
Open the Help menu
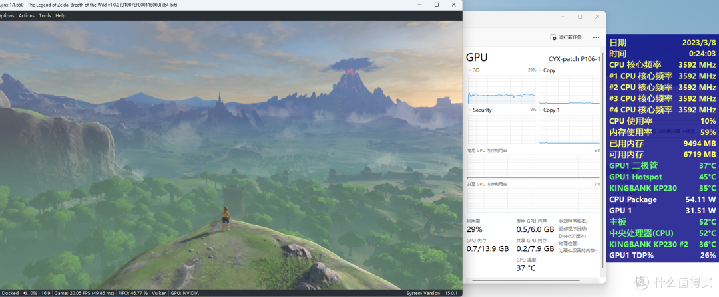point(61,15)
